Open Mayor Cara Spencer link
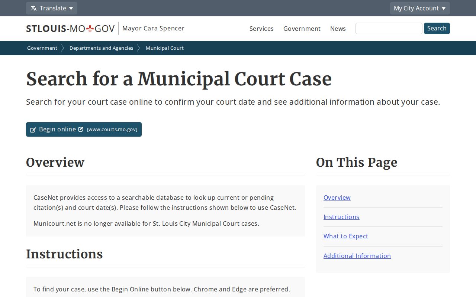Screen dimensions: 476x297 (153, 28)
